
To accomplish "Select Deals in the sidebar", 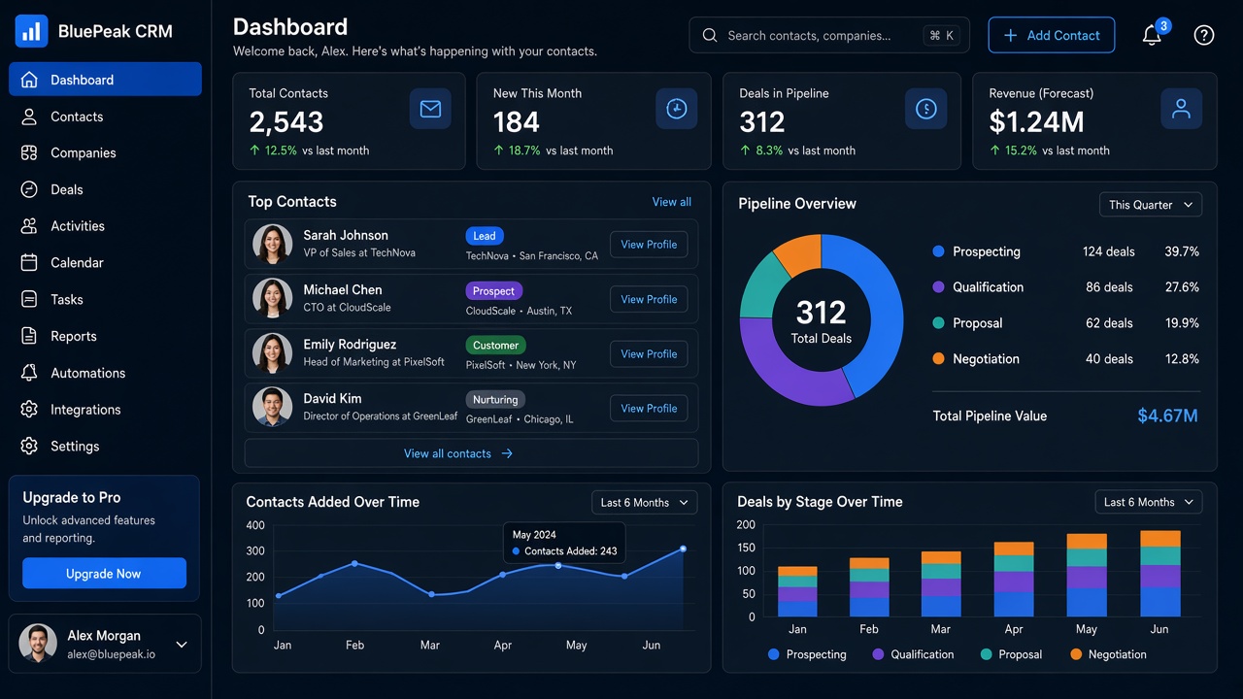I will 105,189.
